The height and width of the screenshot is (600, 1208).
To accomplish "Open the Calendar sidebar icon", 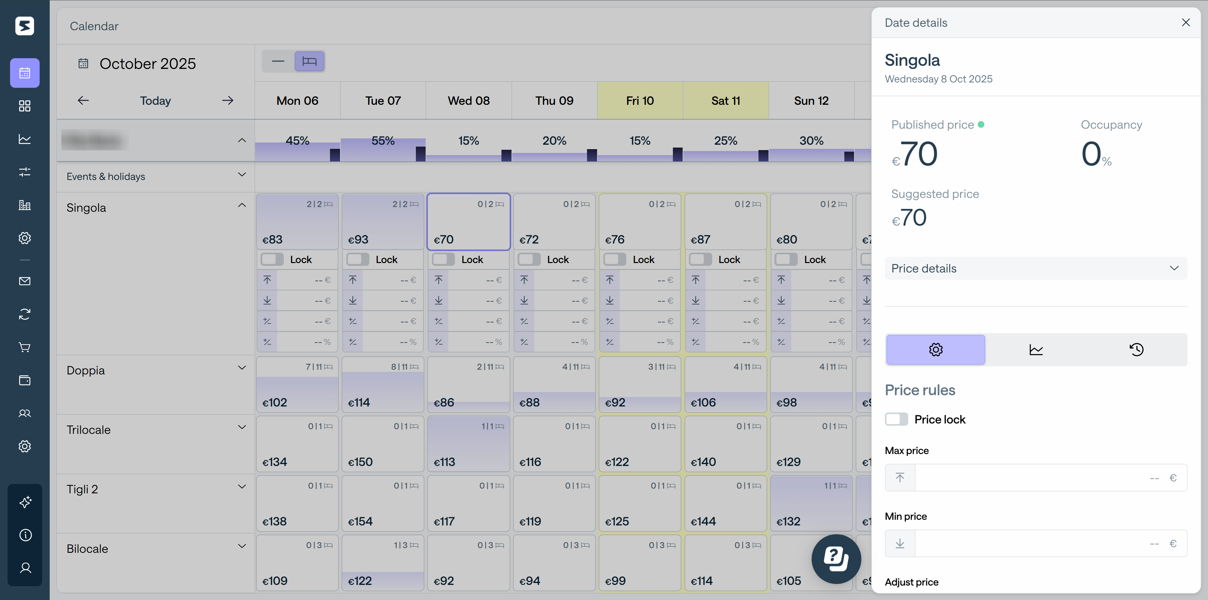I will pyautogui.click(x=25, y=73).
